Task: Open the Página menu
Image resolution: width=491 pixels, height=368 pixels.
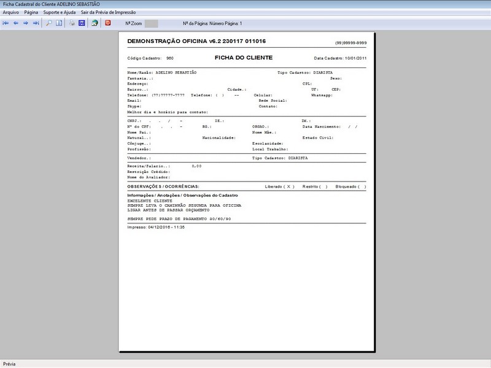Action: (x=31, y=12)
